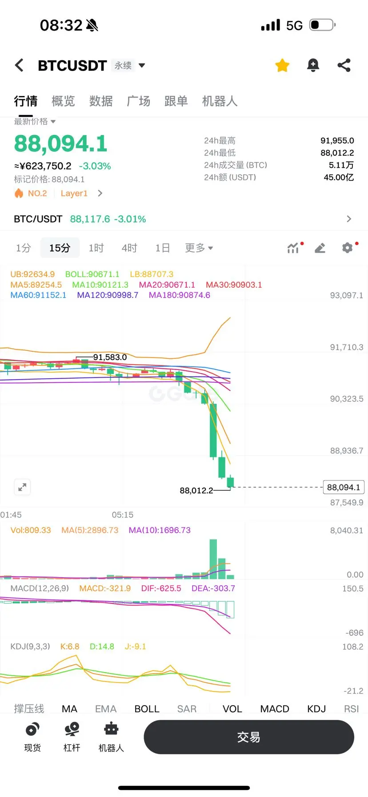
Task: Open the BTC/USDT spot price row
Action: point(184,219)
